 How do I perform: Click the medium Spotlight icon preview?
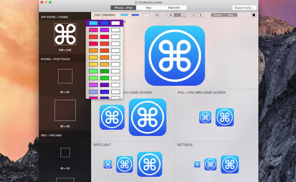click(x=124, y=164)
